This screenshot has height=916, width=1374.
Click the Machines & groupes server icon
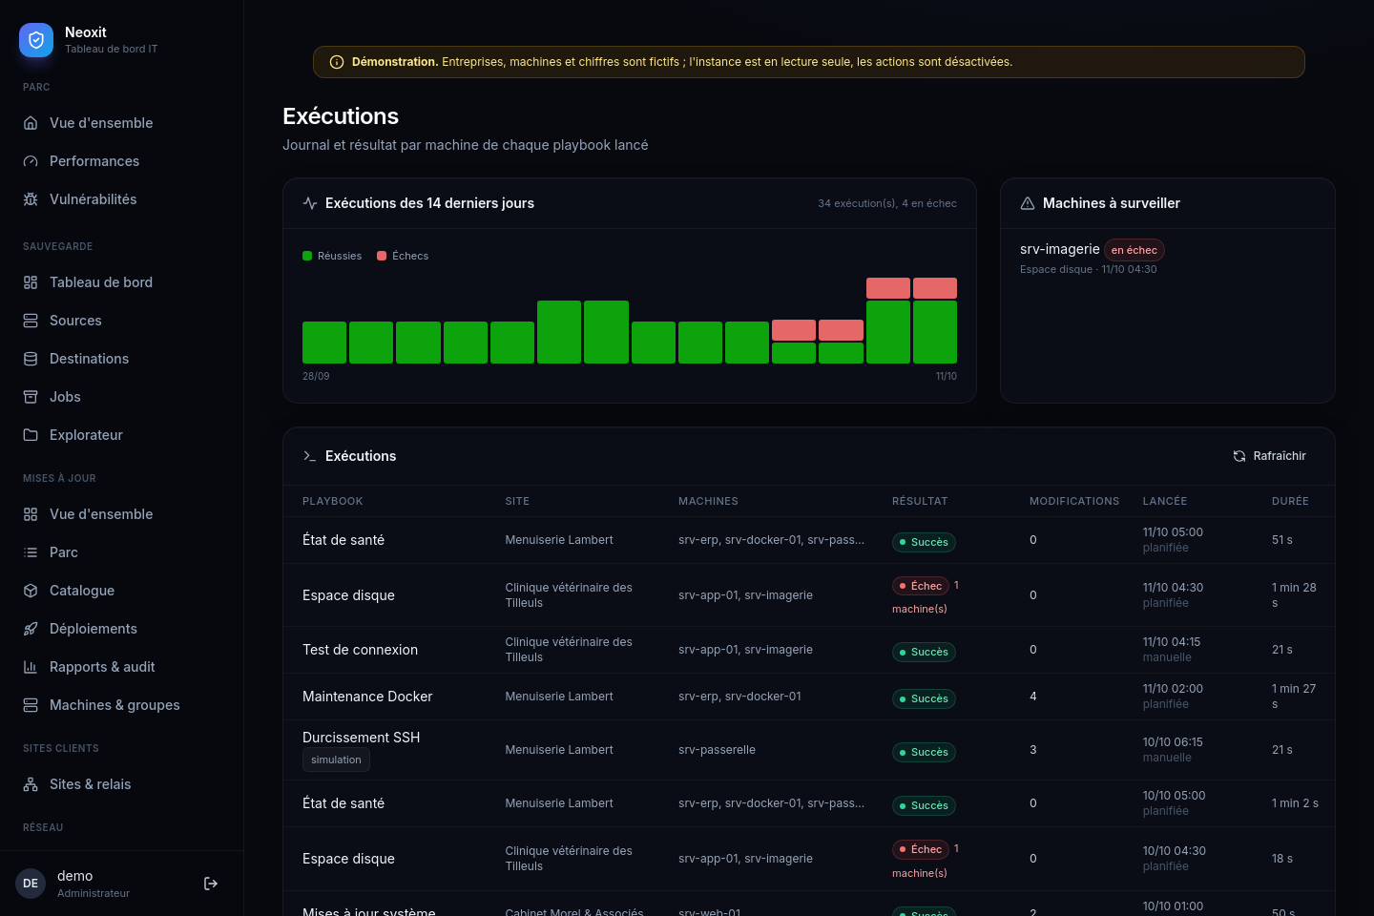point(31,705)
